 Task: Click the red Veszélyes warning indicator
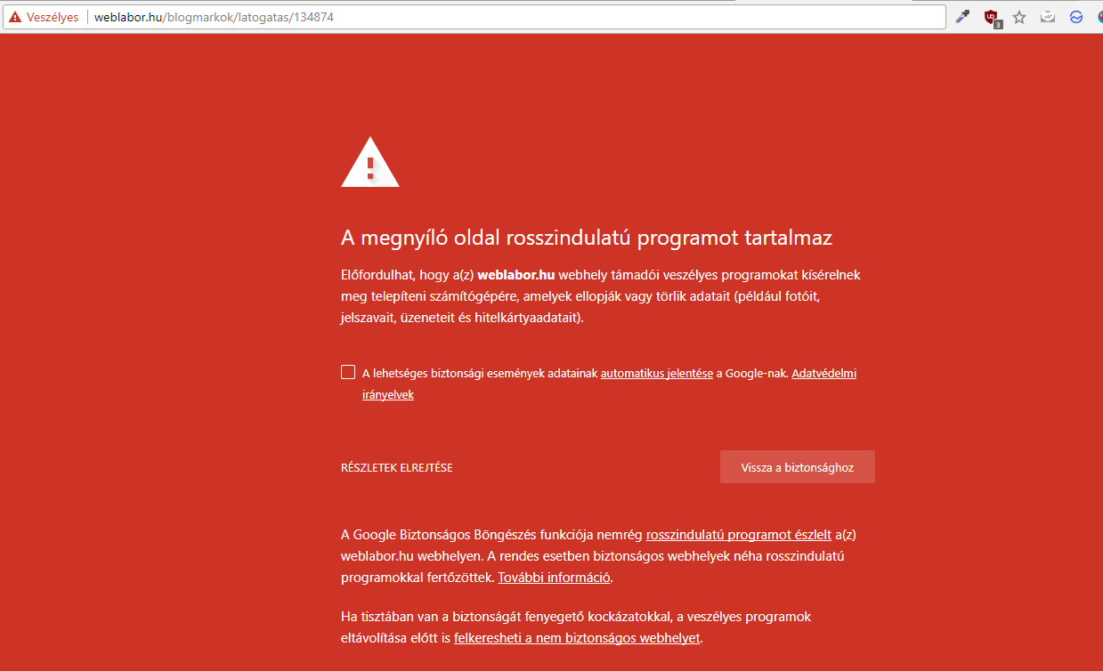click(44, 17)
